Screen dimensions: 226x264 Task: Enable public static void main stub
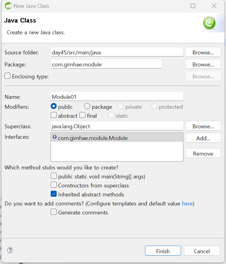click(54, 176)
